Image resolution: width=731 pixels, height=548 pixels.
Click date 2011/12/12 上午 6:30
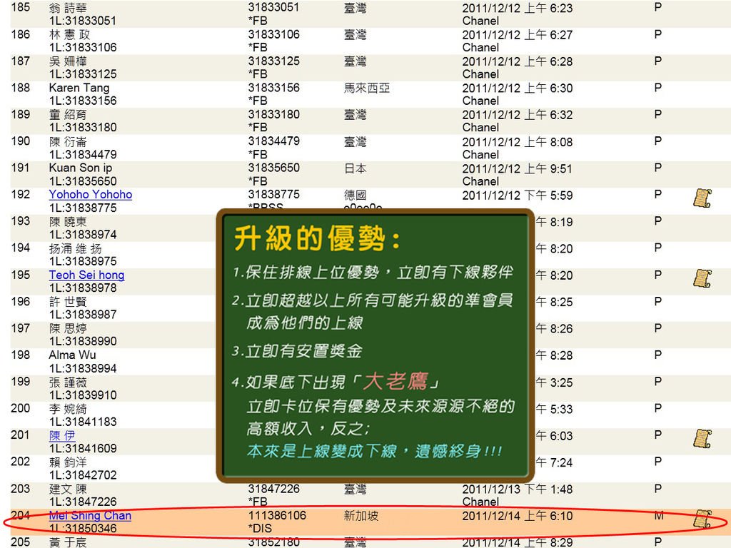(x=517, y=88)
